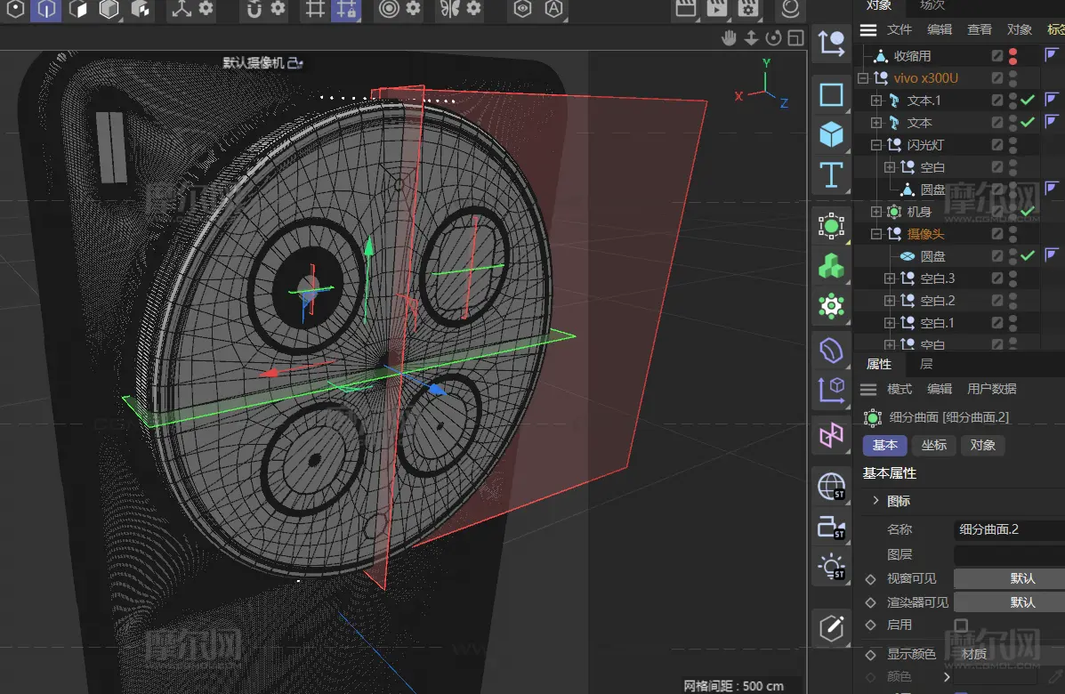Open render settings with the clapperboard gear icon
The width and height of the screenshot is (1065, 694).
point(749,10)
